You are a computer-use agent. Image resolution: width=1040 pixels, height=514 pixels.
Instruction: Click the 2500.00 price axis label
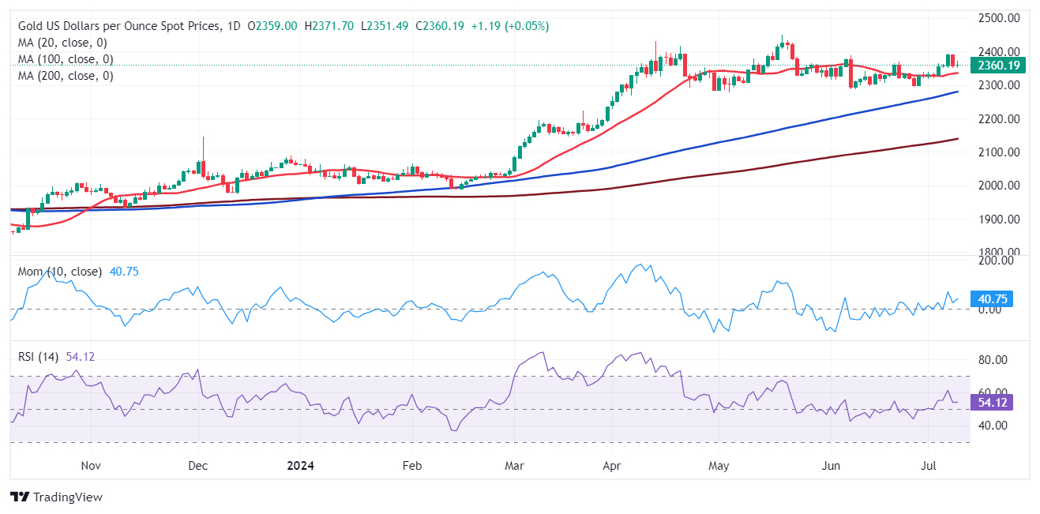click(999, 18)
